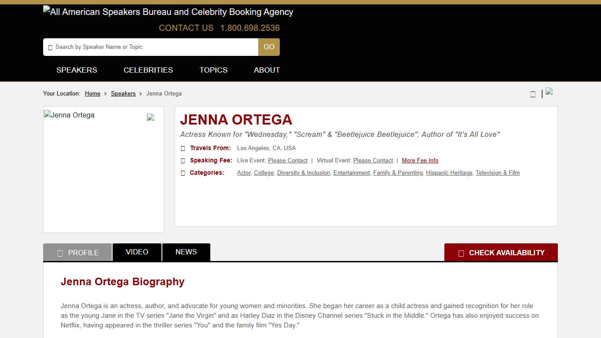
Task: Click the profile icon on the PROFILE tab
Action: click(60, 253)
